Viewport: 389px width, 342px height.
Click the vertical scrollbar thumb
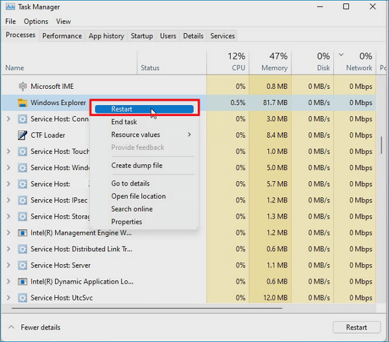point(382,145)
